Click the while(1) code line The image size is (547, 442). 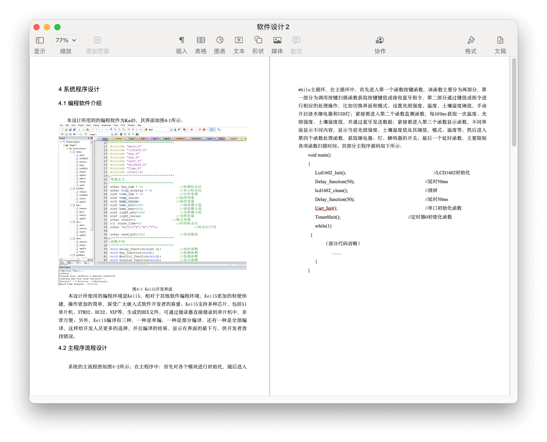323,226
